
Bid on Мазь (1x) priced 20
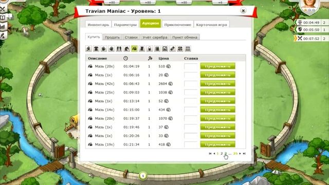[217, 75]
